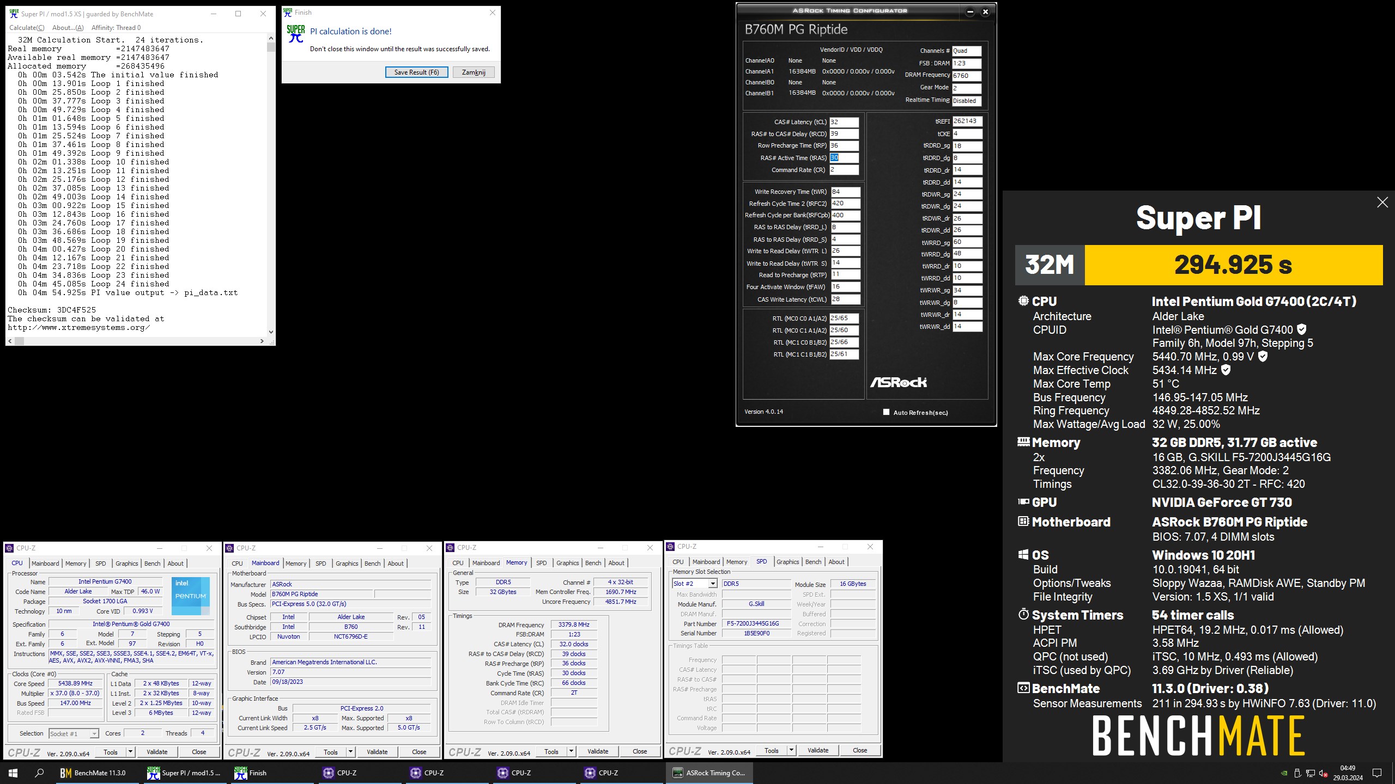
Task: Click CPU-Z icon in the Memory window title
Action: click(451, 548)
